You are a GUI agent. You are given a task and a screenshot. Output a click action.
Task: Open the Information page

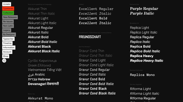tap(9, 47)
